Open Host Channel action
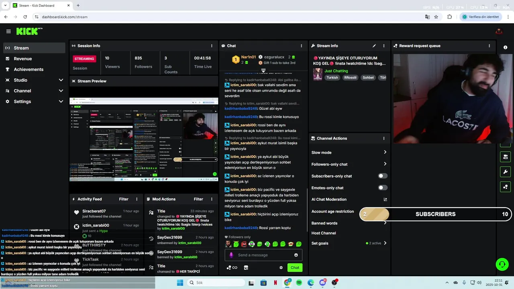 324,233
